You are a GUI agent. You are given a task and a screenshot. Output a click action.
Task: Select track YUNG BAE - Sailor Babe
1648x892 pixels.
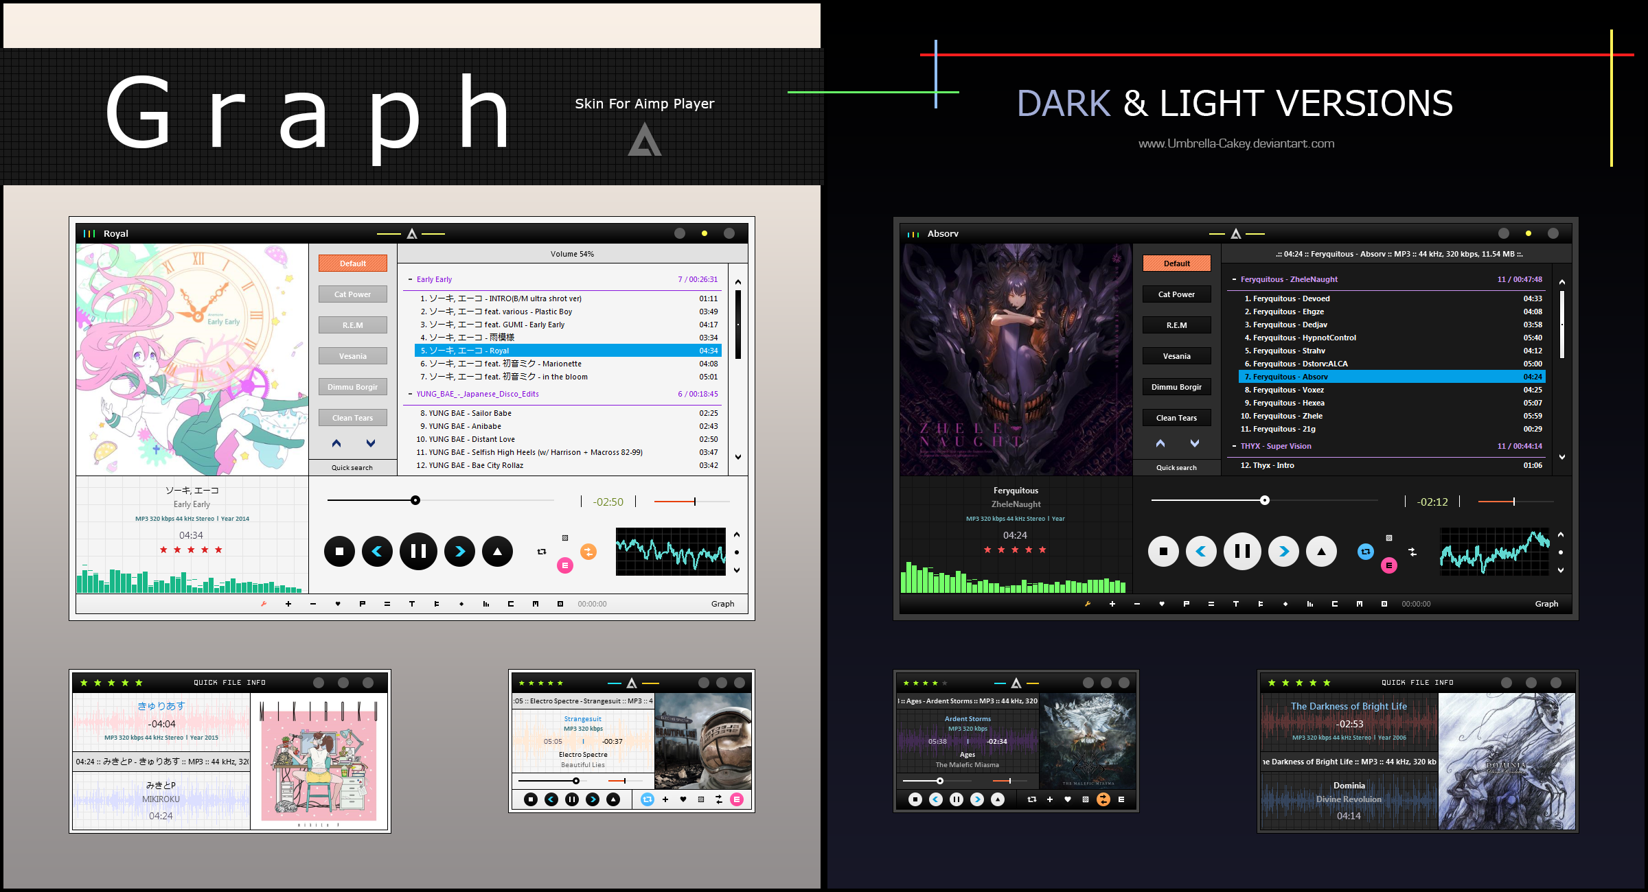[x=568, y=413]
